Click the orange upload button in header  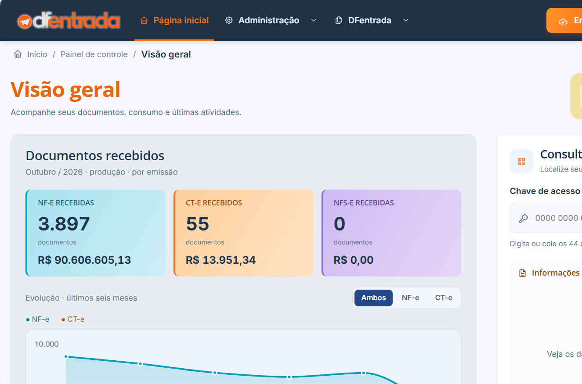564,21
